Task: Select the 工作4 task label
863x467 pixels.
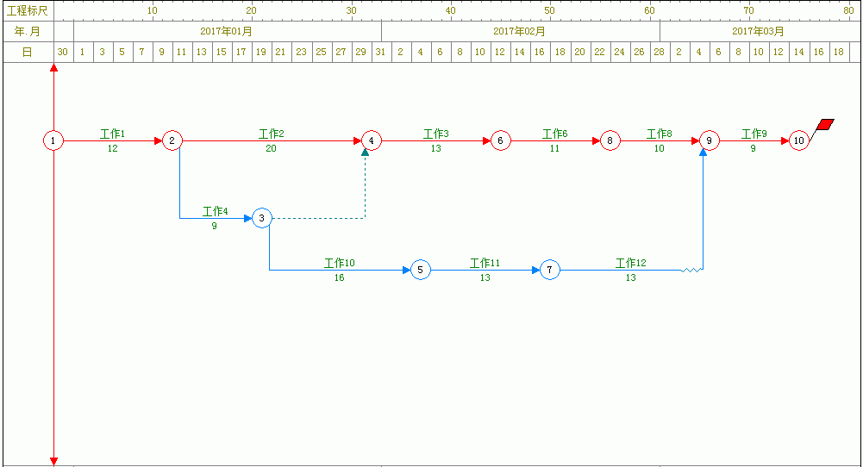Action: [215, 211]
